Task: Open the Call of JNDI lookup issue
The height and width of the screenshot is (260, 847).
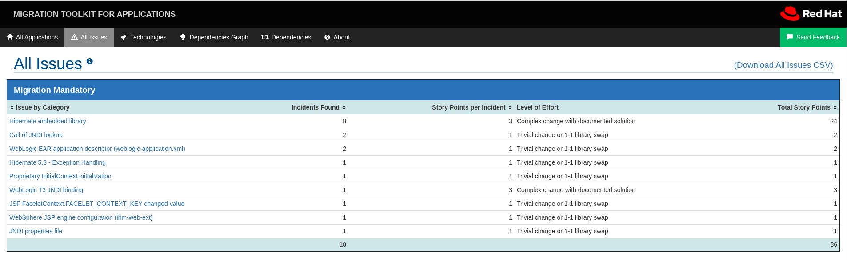Action: click(x=36, y=135)
